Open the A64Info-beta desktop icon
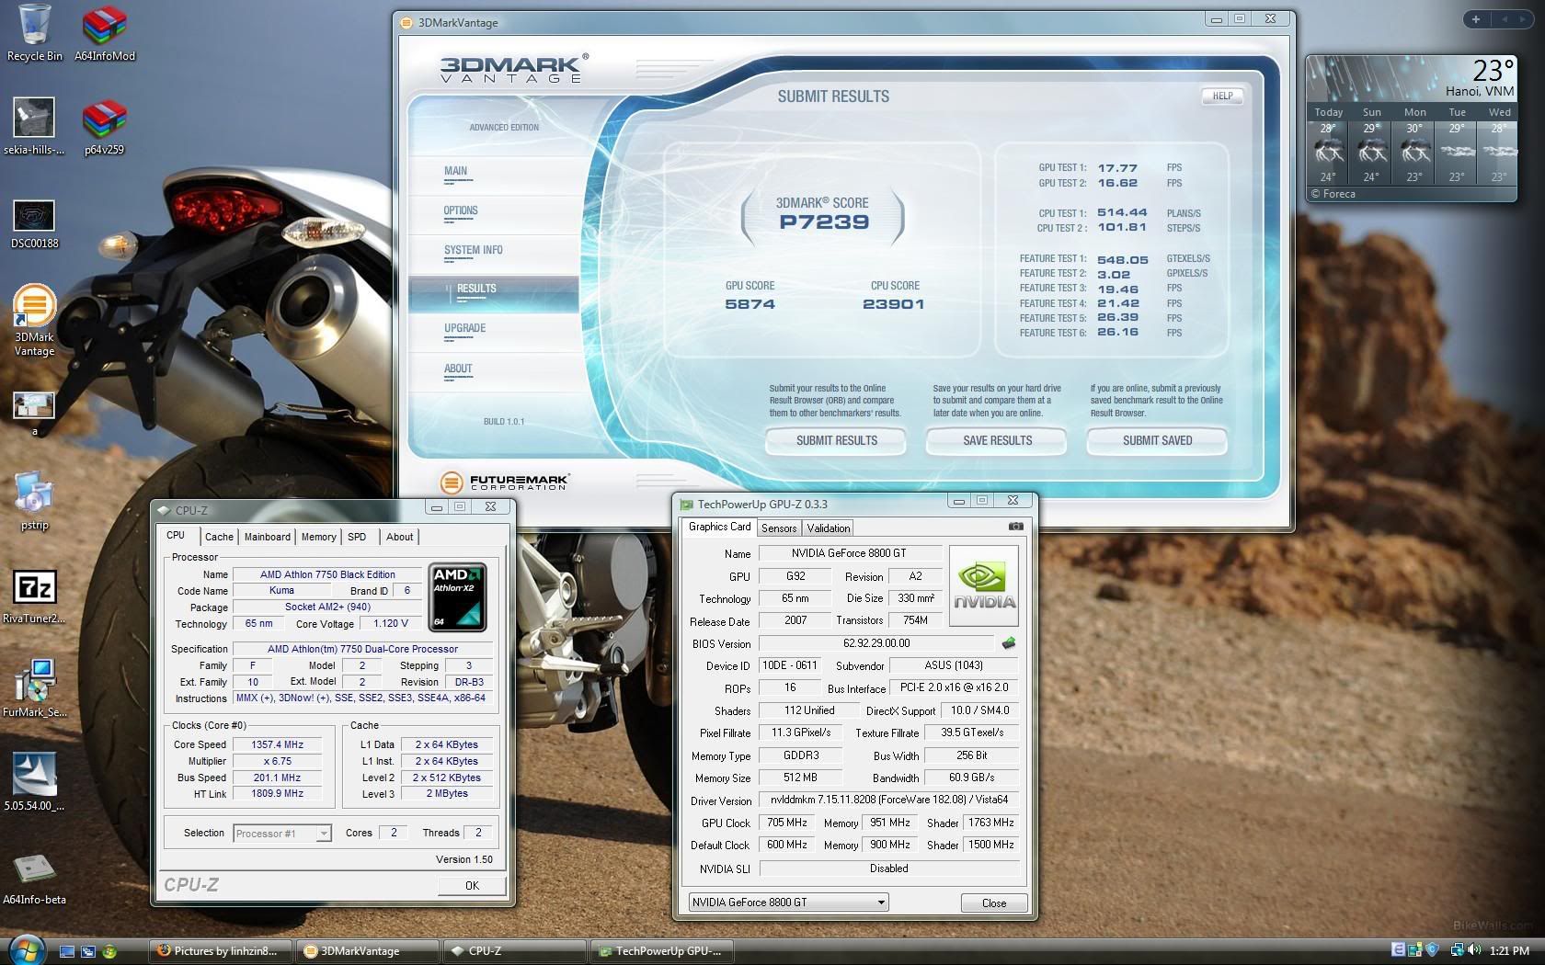The width and height of the screenshot is (1545, 965). click(x=34, y=878)
